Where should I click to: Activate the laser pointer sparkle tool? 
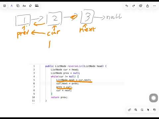[142, 110]
